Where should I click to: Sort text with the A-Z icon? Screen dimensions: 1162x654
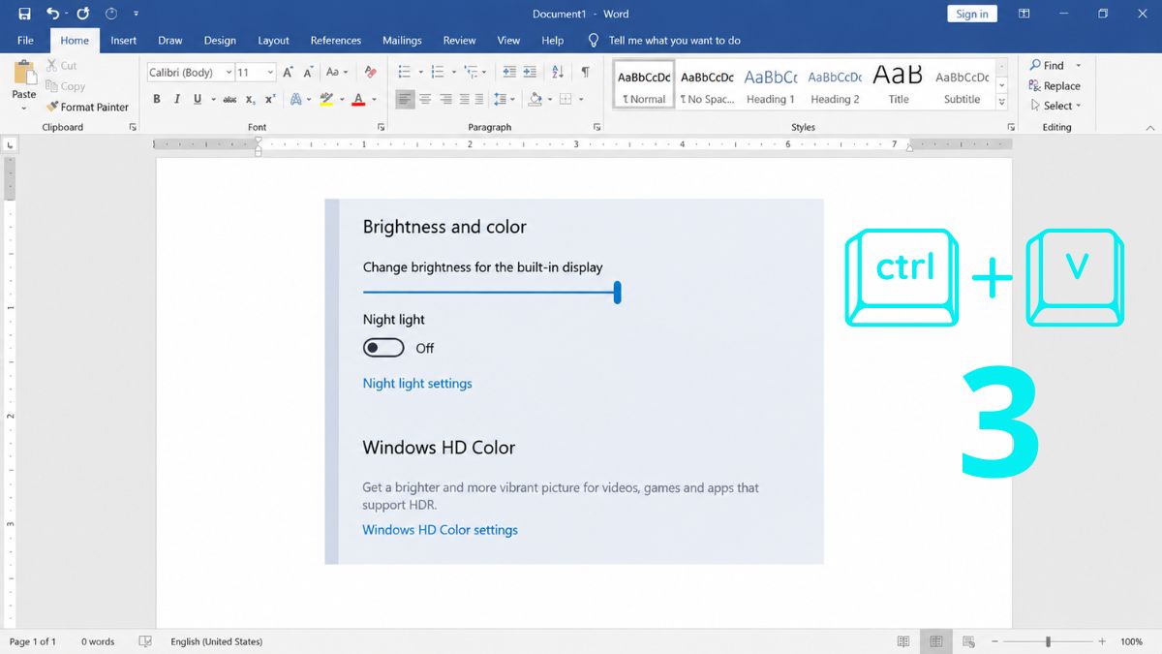pos(558,73)
